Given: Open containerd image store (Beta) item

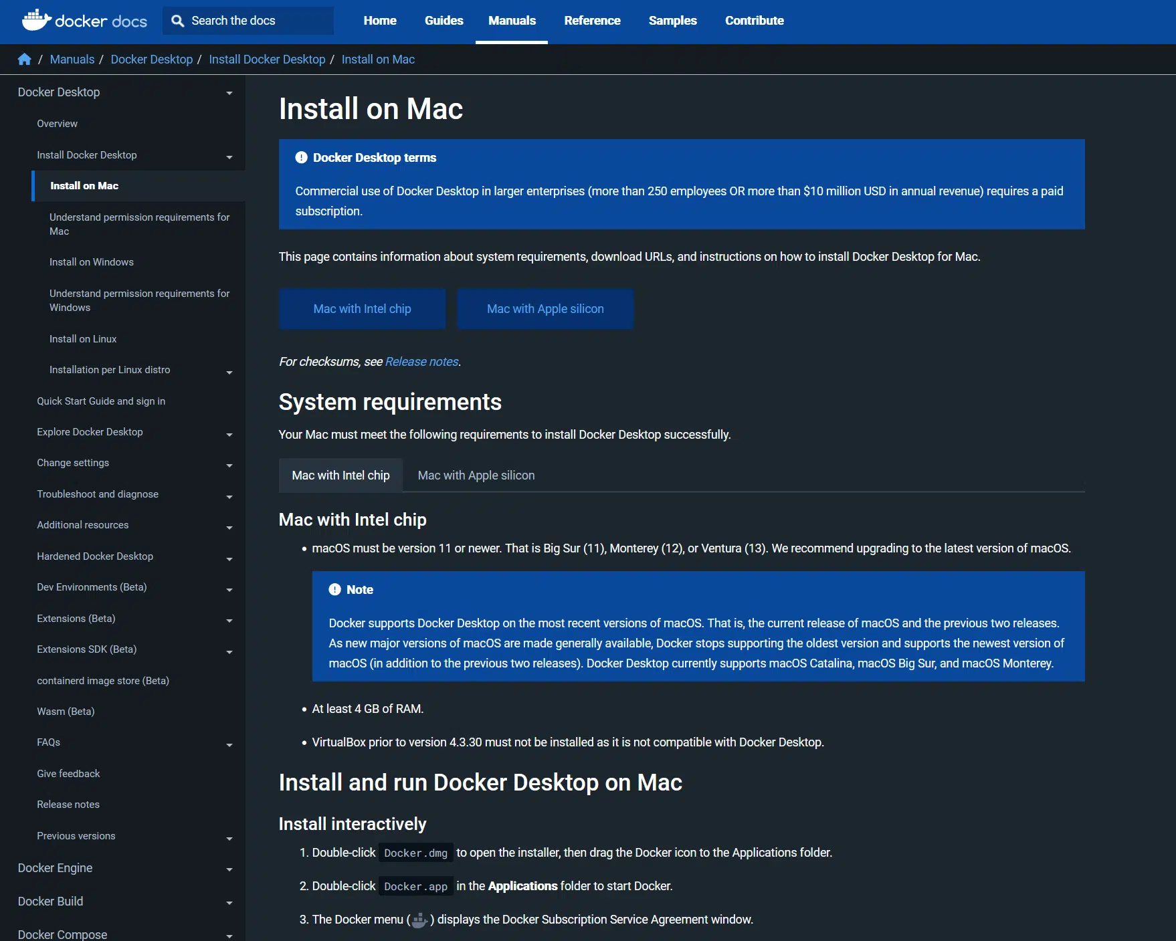Looking at the screenshot, I should [103, 681].
